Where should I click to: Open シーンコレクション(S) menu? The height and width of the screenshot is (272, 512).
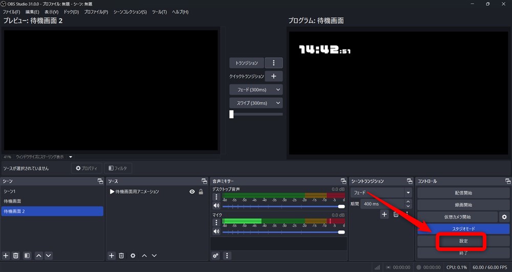pyautogui.click(x=130, y=12)
